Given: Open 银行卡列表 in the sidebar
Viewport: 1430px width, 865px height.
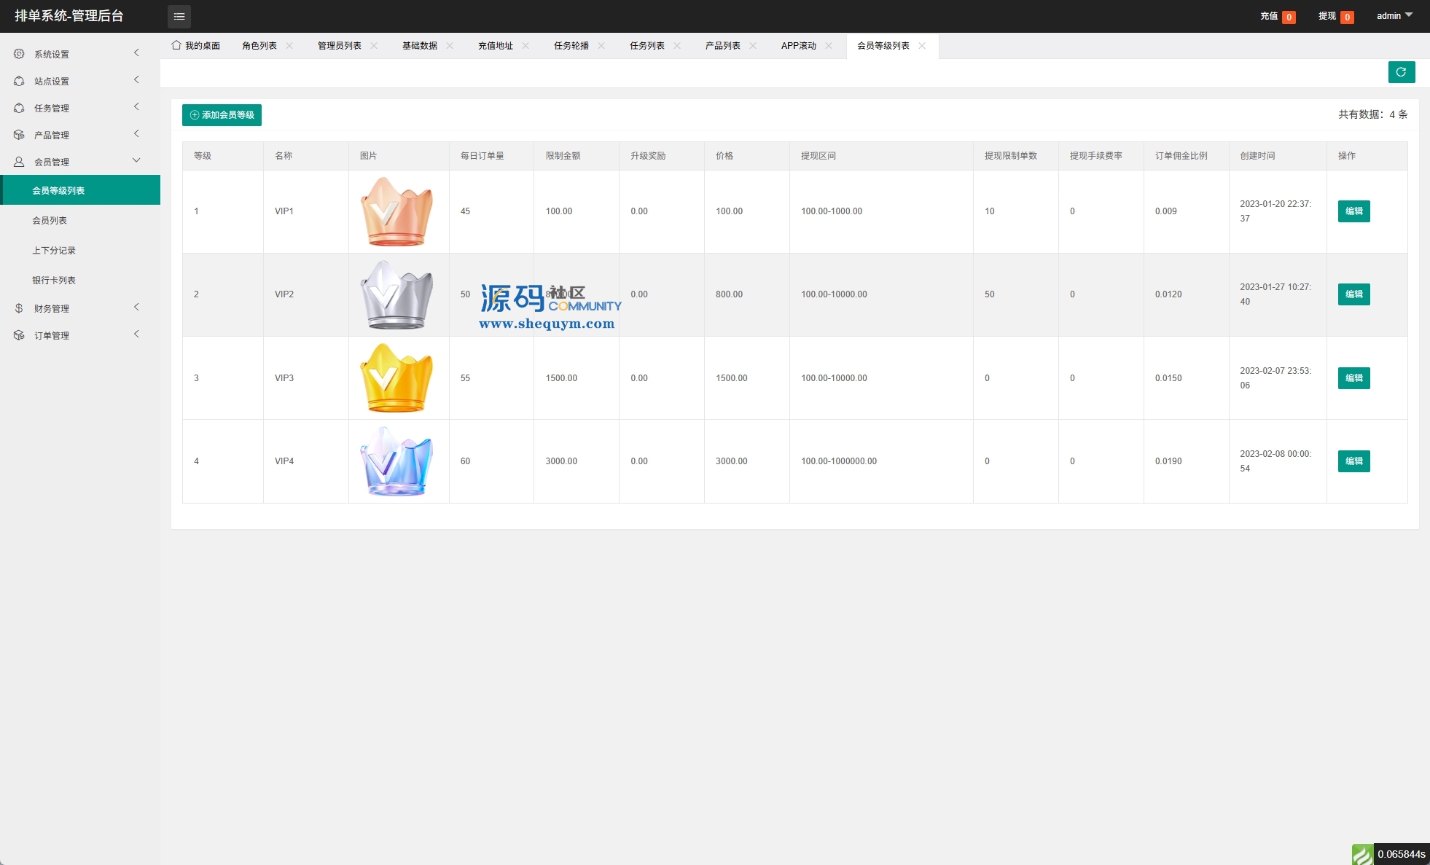Looking at the screenshot, I should [54, 280].
